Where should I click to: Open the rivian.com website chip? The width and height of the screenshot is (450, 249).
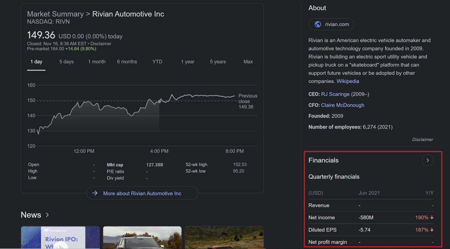click(x=331, y=24)
